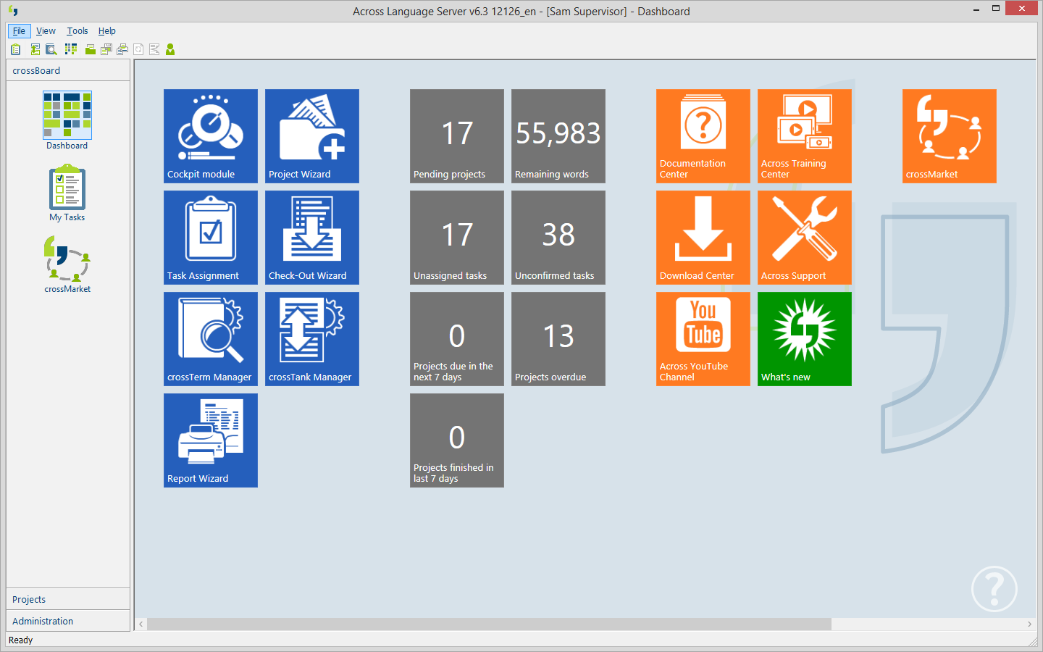Select Dashboard in the crossBoard sidebar
Viewport: 1043px width, 652px height.
[67, 120]
